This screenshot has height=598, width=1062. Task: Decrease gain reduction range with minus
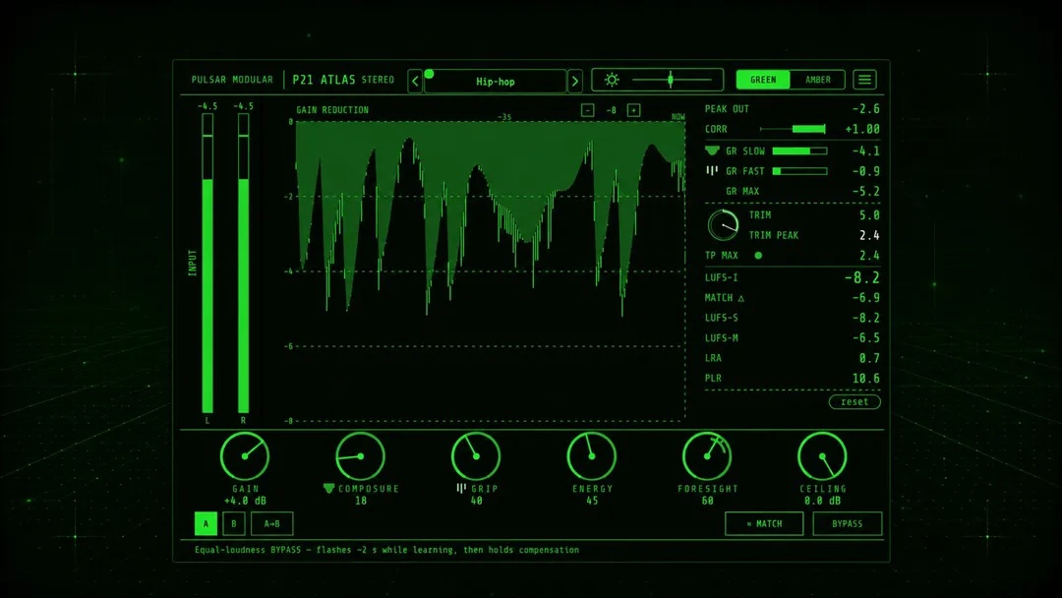pos(588,110)
